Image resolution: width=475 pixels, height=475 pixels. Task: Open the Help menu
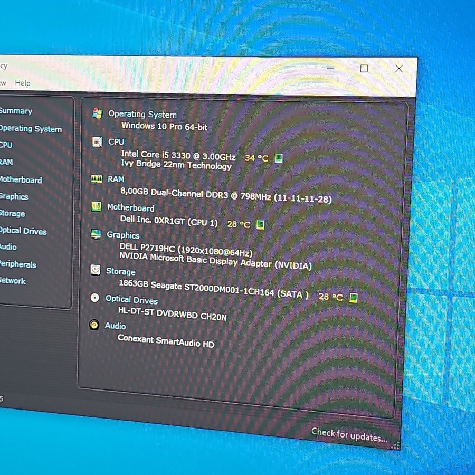click(x=23, y=83)
